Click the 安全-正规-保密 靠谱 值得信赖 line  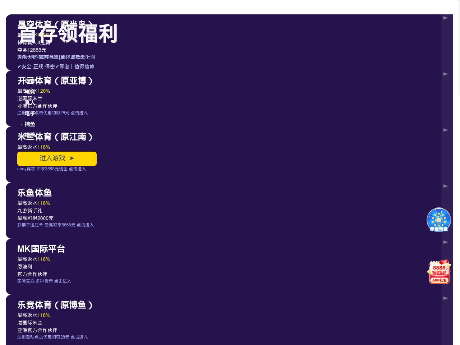coord(56,66)
